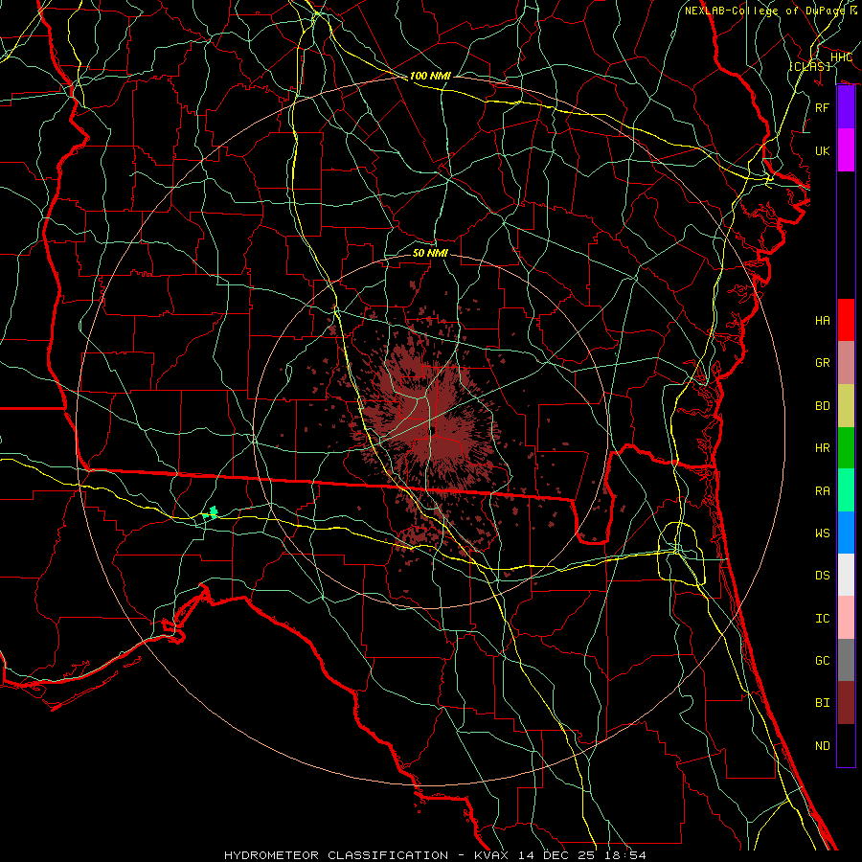Viewport: 862px width, 862px height.
Task: Click the 14 DEC 25 date text
Action: [556, 855]
